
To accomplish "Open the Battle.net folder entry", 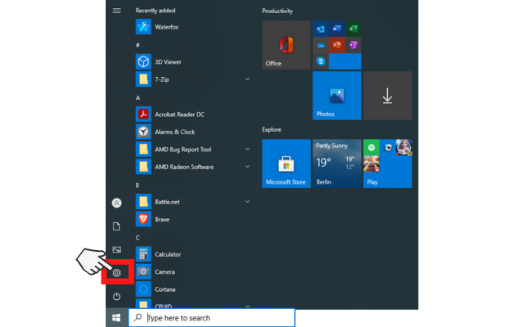I will (x=194, y=202).
